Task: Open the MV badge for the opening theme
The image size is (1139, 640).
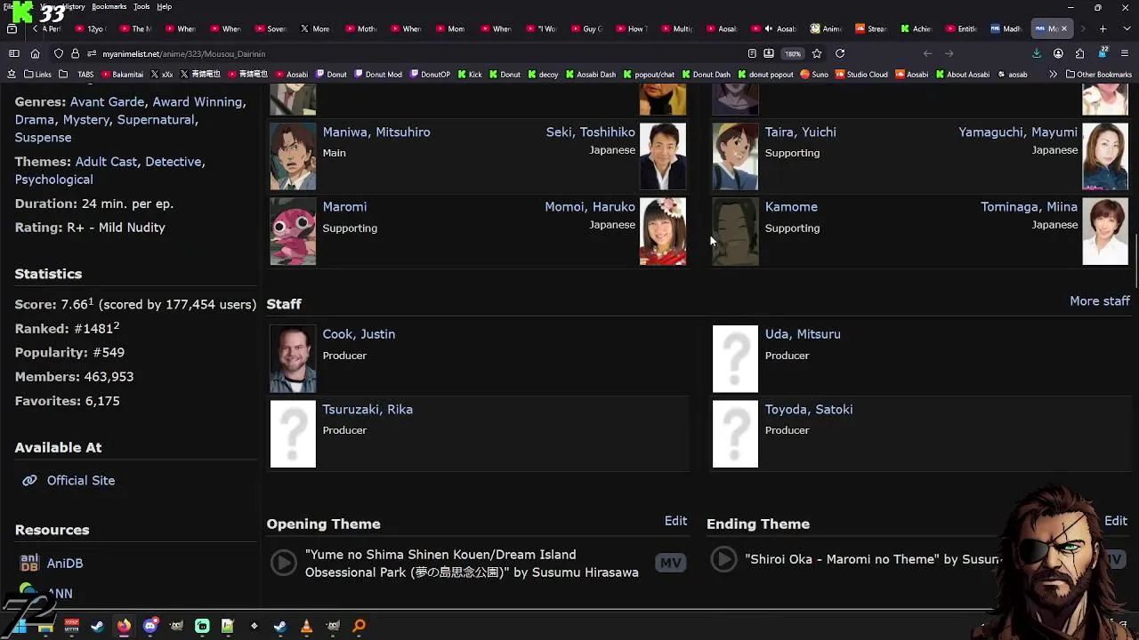Action: coord(671,563)
